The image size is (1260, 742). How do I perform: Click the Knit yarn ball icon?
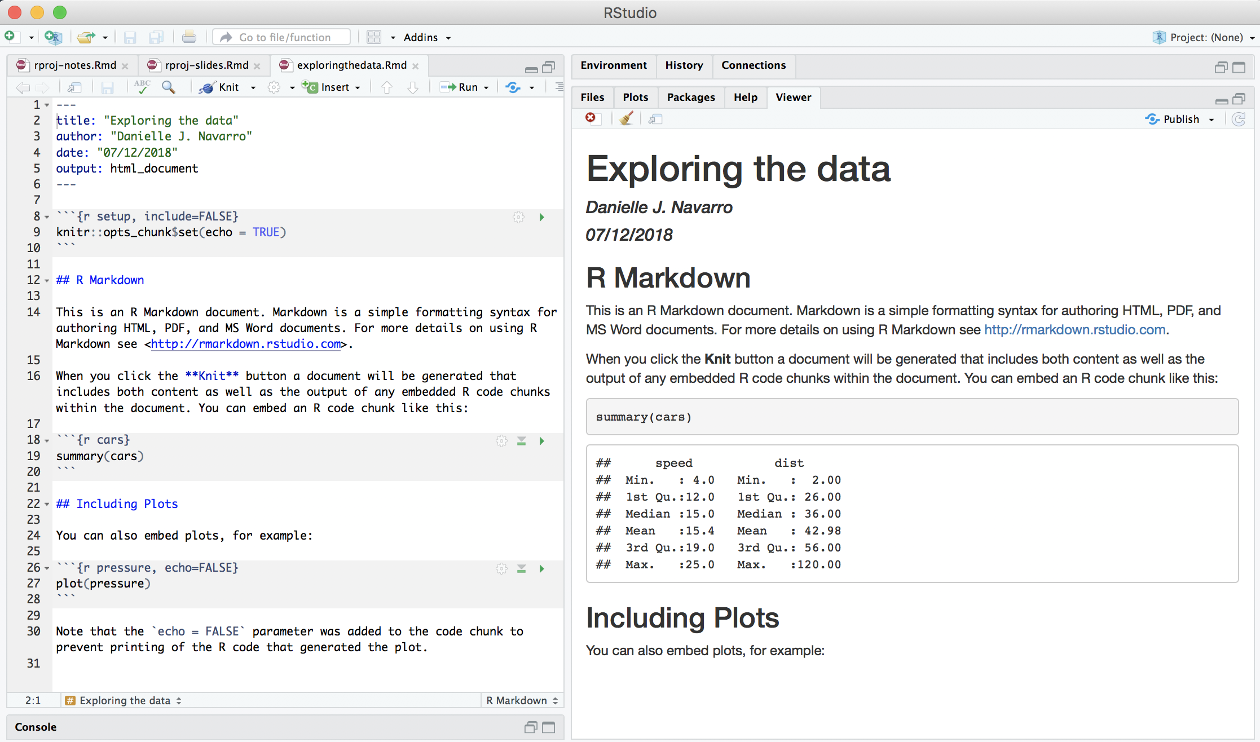tap(207, 87)
